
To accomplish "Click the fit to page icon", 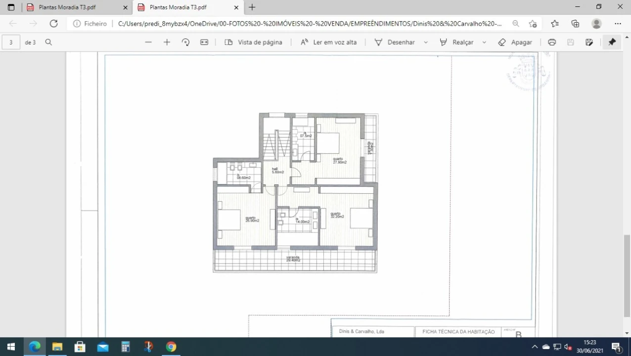I will click(x=204, y=43).
